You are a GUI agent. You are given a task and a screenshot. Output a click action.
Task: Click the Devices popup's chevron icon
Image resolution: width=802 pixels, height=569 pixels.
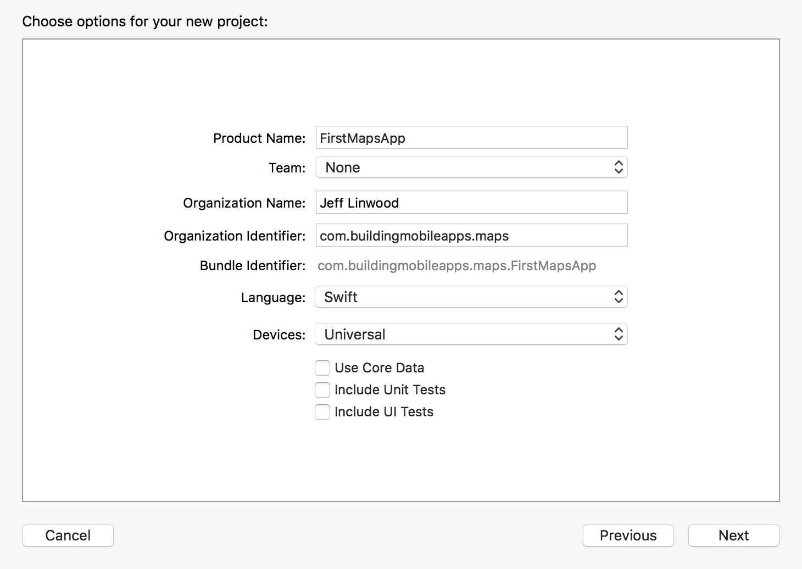[x=619, y=334]
